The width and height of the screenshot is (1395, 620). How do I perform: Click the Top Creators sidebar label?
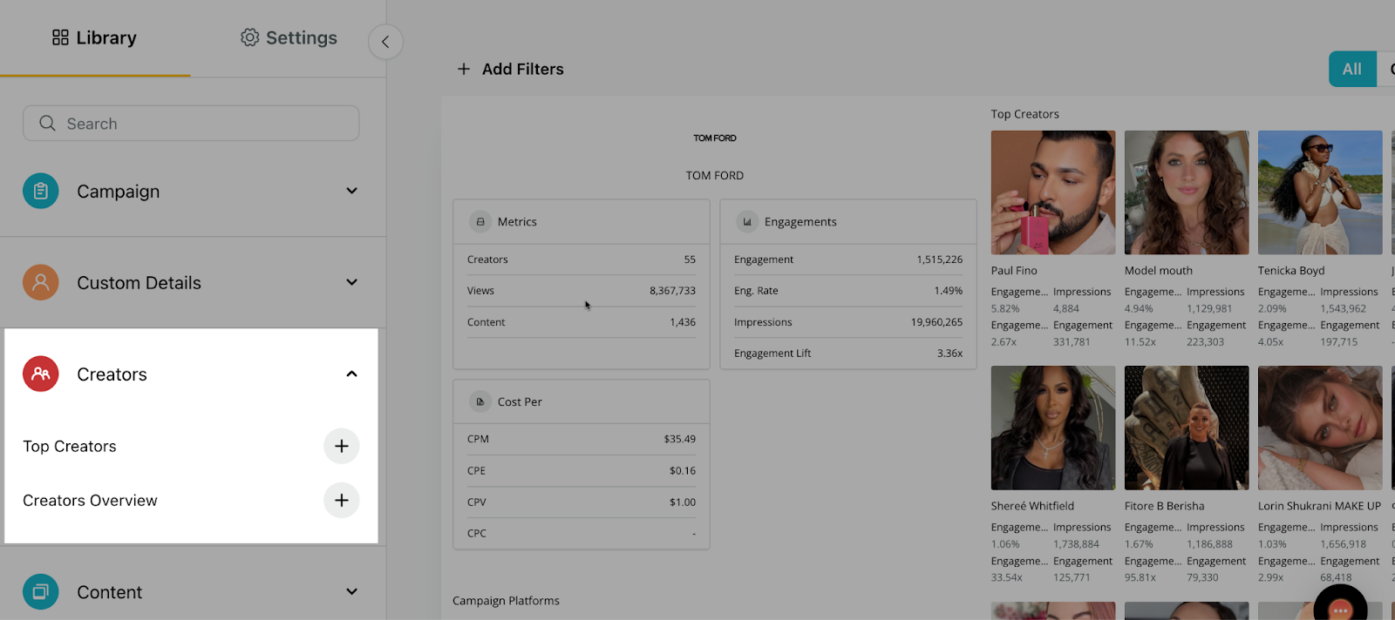pos(70,446)
